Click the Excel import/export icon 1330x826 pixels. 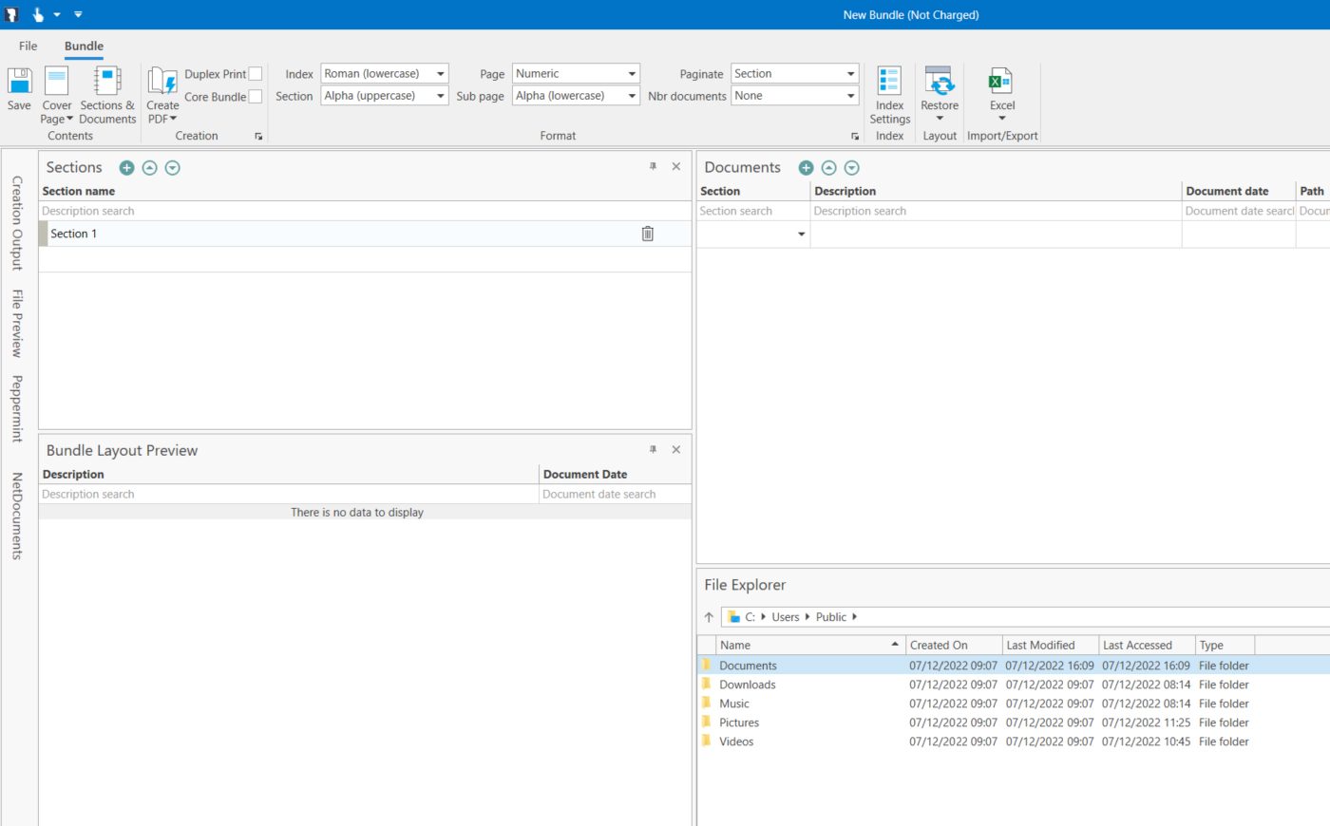click(x=1001, y=82)
